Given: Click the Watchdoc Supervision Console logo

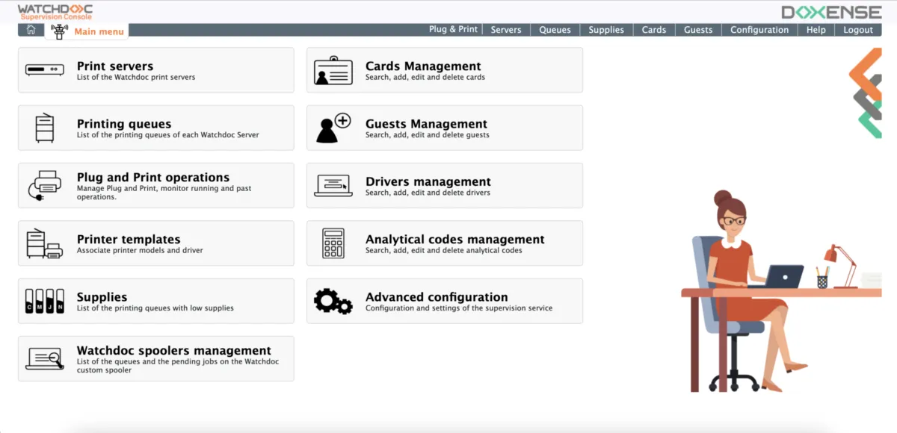Looking at the screenshot, I should 56,12.
